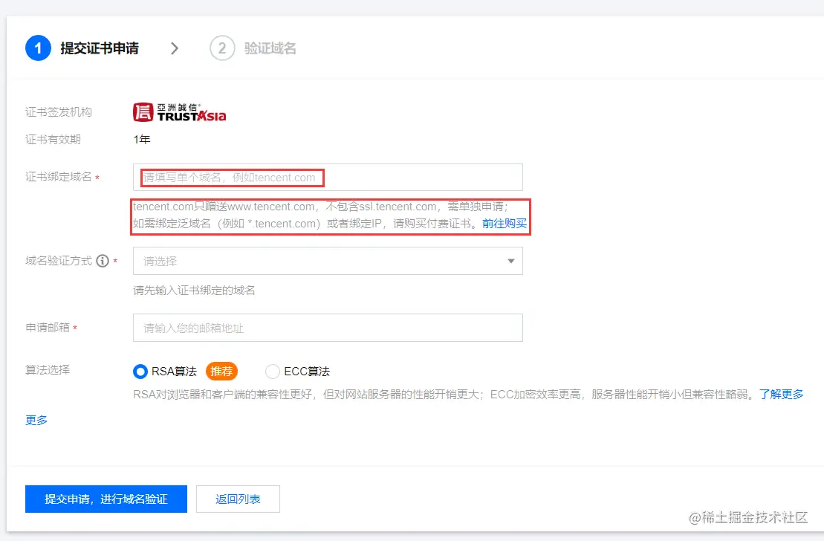Click the 证书签发机构 label
The width and height of the screenshot is (824, 541).
[x=59, y=112]
